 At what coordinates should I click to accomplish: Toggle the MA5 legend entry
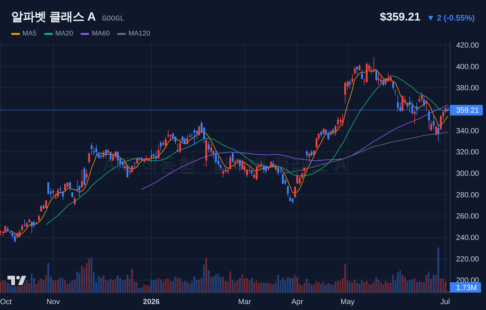click(24, 33)
